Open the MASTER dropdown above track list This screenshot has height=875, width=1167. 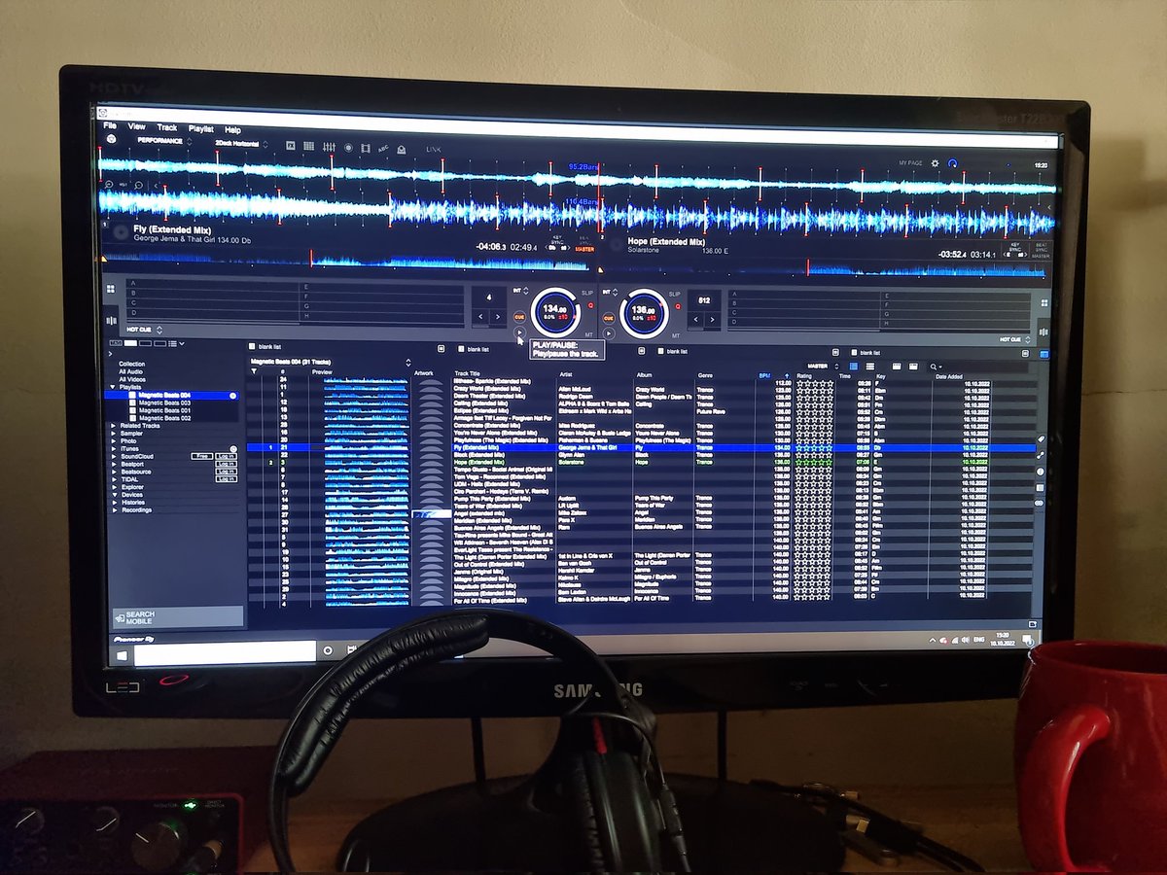[x=823, y=367]
